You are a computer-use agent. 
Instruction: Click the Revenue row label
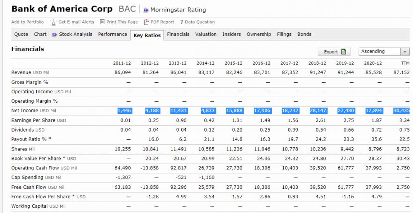30,72
